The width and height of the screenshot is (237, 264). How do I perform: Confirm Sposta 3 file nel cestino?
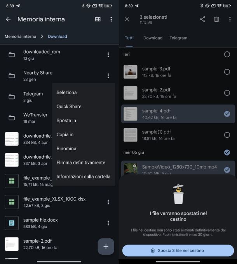click(x=178, y=250)
